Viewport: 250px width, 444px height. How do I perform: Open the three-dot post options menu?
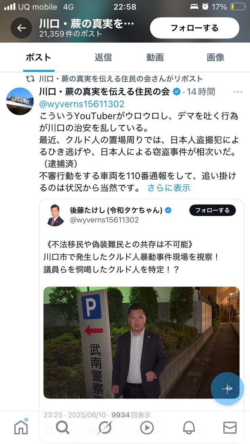[x=237, y=92]
